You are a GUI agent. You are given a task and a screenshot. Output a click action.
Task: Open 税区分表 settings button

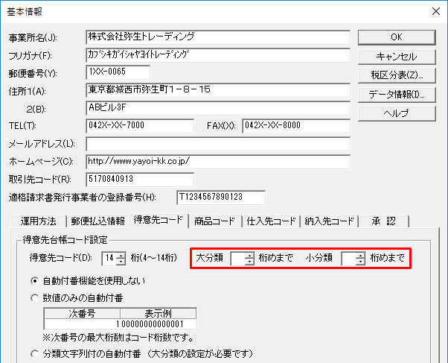(x=397, y=75)
